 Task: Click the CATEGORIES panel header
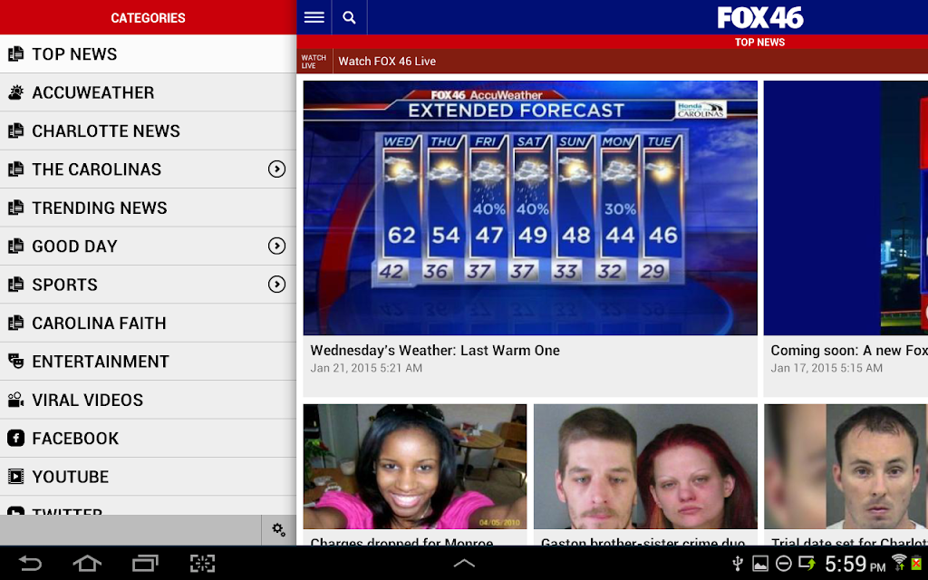148,18
